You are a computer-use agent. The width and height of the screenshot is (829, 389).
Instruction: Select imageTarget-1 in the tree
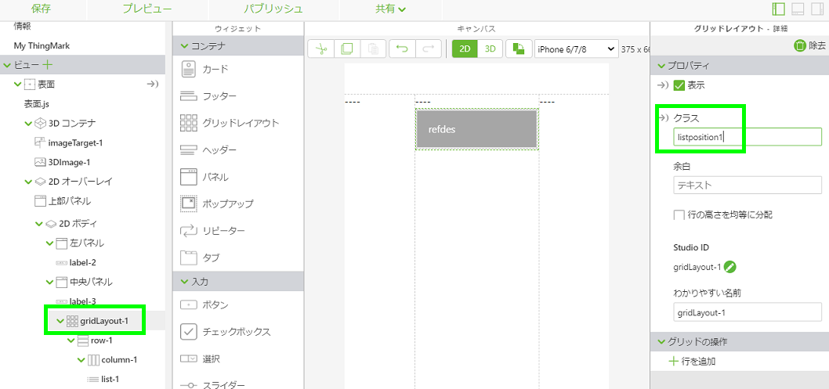click(x=74, y=142)
